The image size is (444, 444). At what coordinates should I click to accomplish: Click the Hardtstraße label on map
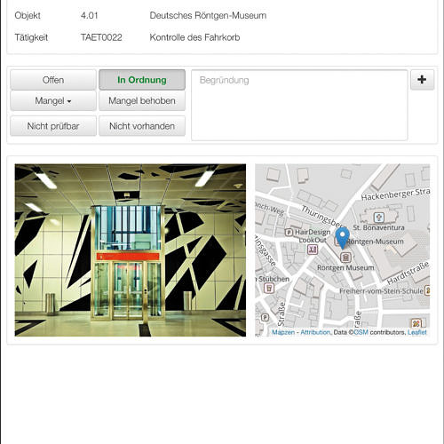408,273
